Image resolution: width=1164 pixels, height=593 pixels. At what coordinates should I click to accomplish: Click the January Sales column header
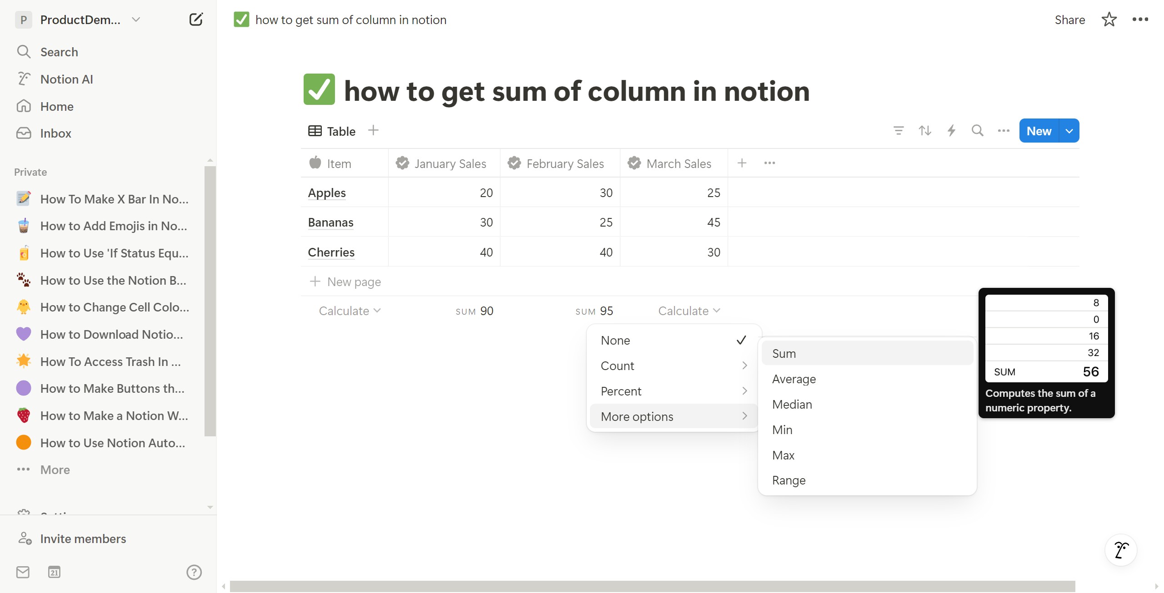pos(444,163)
